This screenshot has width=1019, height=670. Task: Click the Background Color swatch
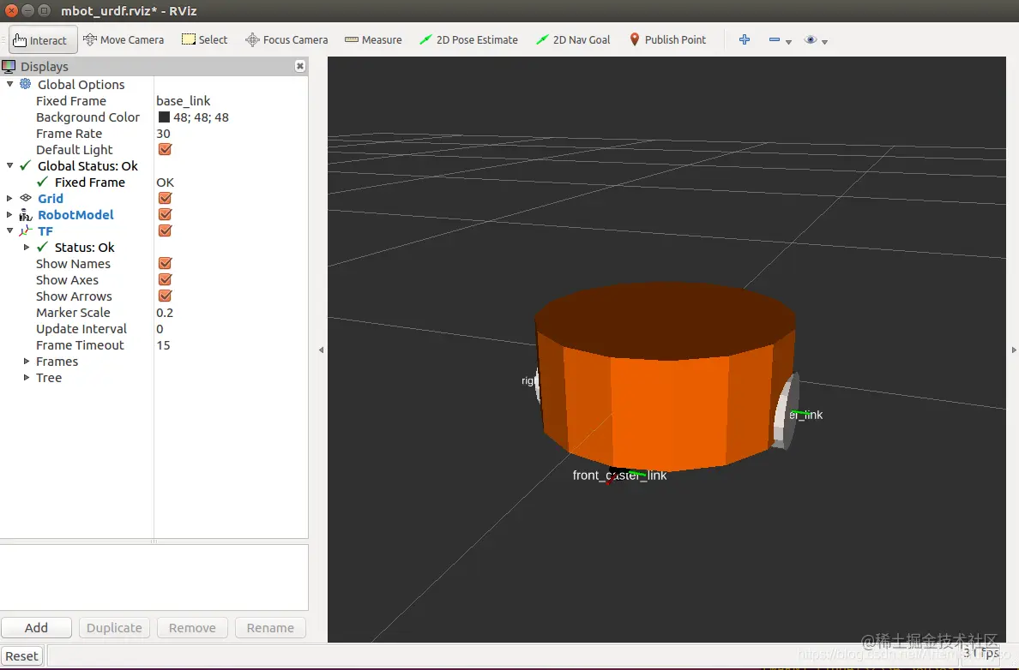164,117
